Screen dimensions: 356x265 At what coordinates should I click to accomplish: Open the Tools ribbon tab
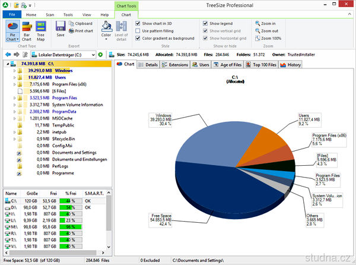click(68, 14)
